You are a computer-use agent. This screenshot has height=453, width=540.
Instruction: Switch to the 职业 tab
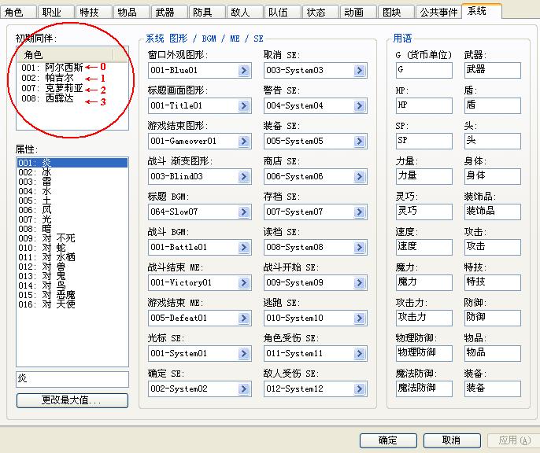click(x=56, y=12)
